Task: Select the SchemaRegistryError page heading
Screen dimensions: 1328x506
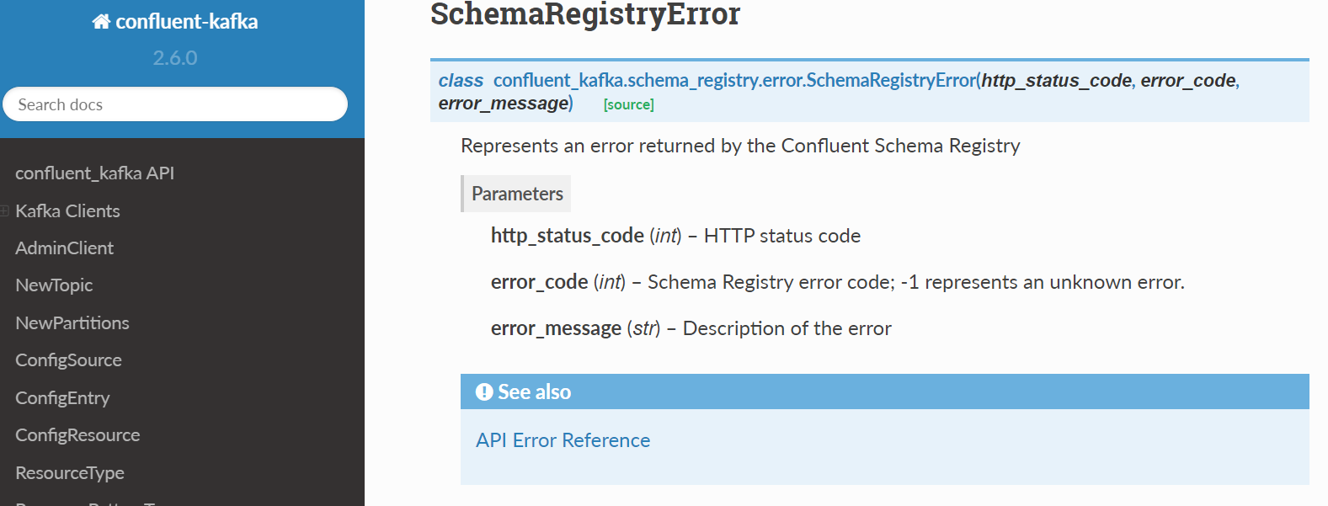Action: (583, 14)
